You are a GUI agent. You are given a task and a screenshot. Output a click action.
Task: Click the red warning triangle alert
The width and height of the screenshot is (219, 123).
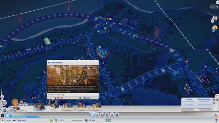pos(21,101)
